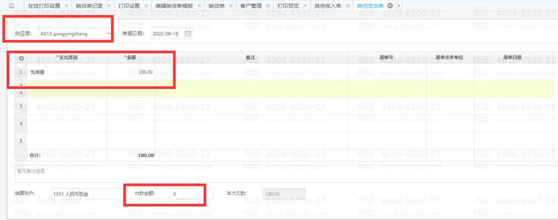Viewport: 558px width, 220px height.
Task: Open the tab list overflow arrow
Action: 399,6
